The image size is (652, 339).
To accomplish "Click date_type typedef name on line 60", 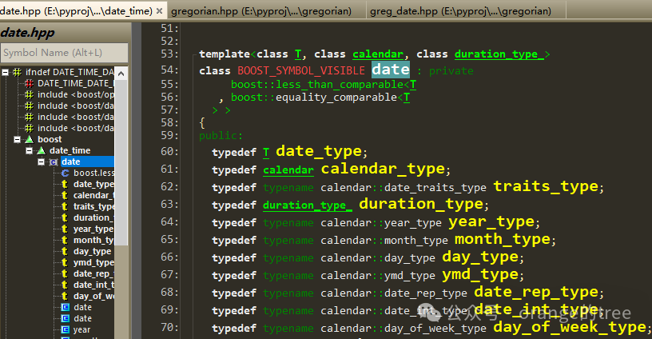I will [319, 151].
